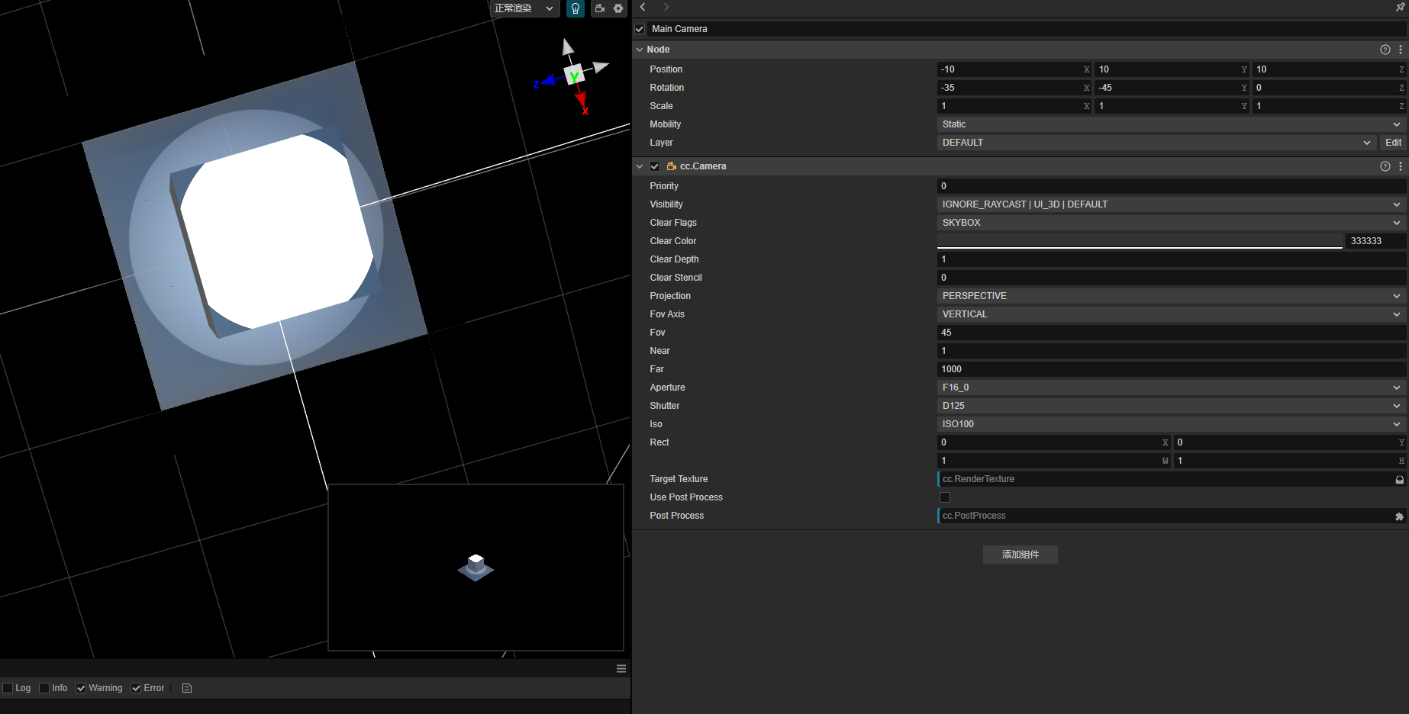The width and height of the screenshot is (1409, 714).
Task: Enable the Use Post Process checkbox
Action: 945,497
